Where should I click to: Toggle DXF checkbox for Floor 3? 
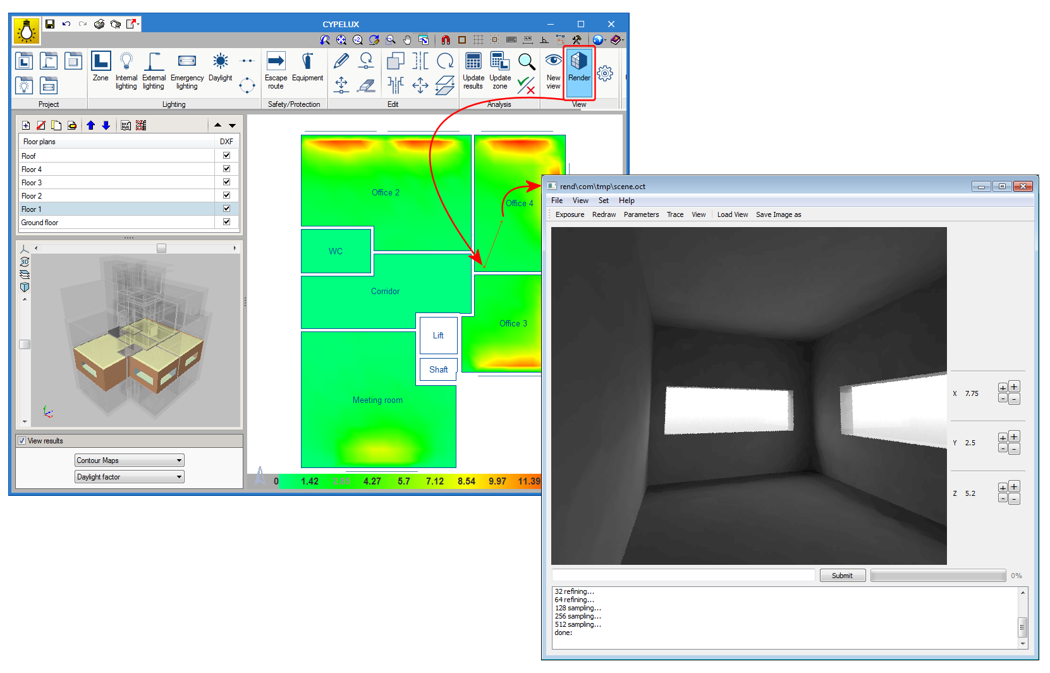(226, 182)
